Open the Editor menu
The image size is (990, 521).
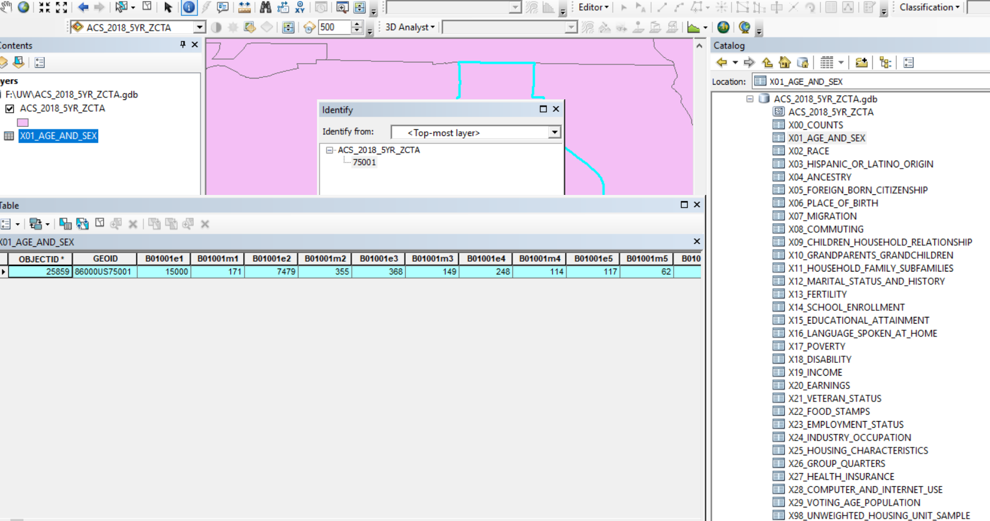click(593, 7)
